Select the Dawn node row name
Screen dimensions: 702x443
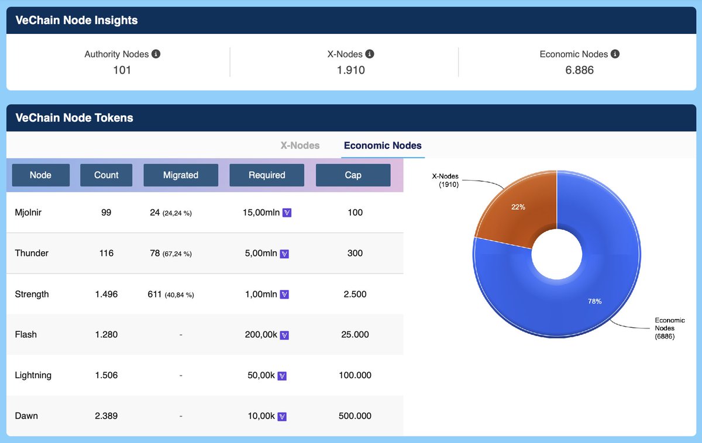(x=26, y=416)
